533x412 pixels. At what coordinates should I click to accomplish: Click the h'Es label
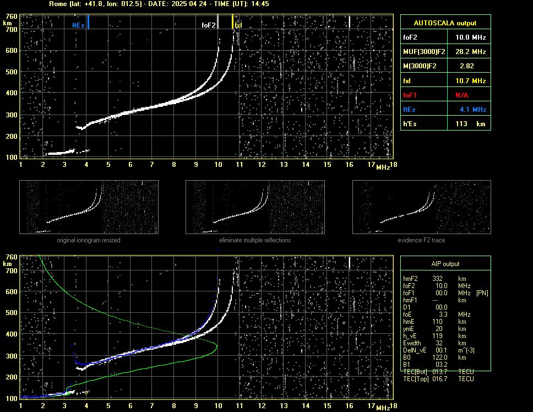click(410, 124)
